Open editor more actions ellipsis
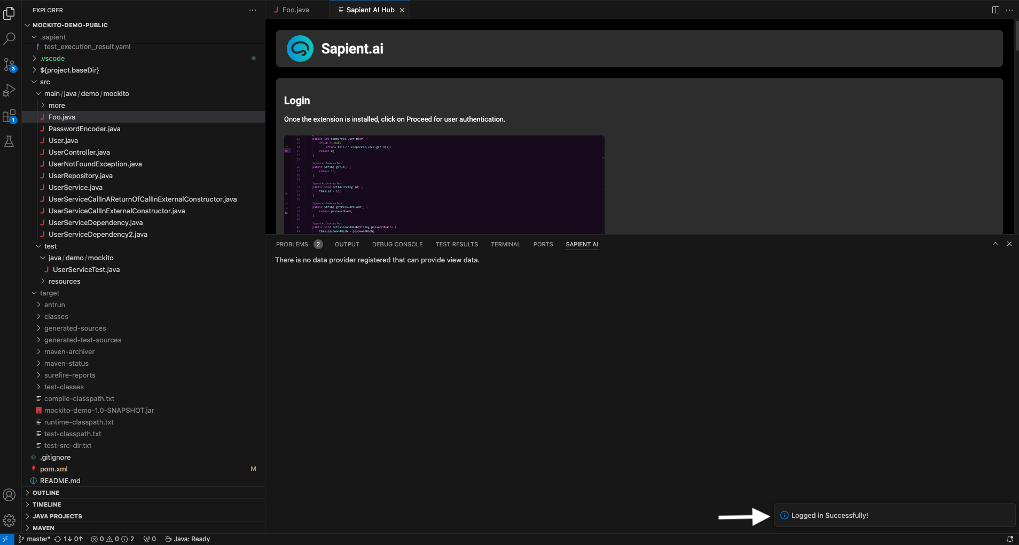Viewport: 1019px width, 545px height. coord(1009,10)
